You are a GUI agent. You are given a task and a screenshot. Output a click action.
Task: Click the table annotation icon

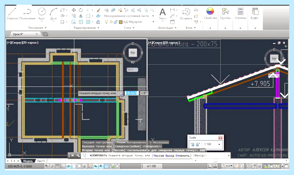[x=172, y=22]
